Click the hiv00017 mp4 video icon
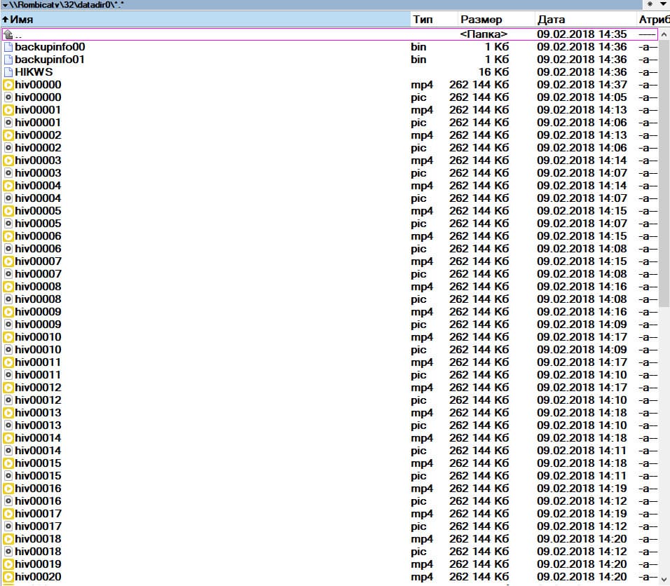The image size is (670, 586). coord(8,513)
